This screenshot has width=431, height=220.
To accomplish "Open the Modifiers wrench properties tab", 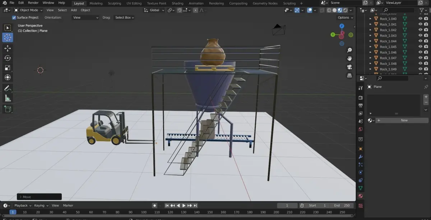I will point(361,157).
